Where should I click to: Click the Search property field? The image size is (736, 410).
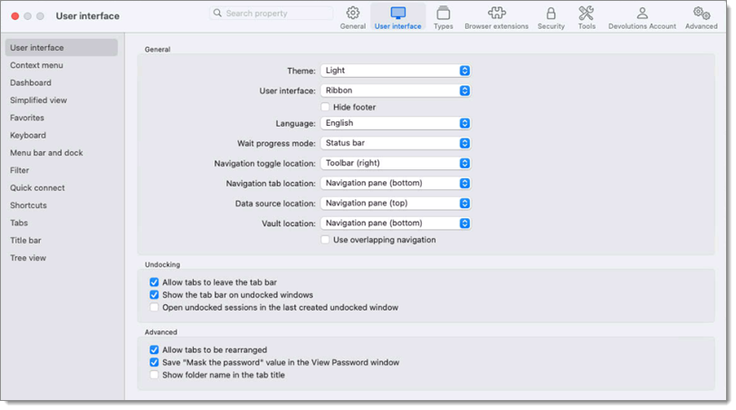point(272,14)
